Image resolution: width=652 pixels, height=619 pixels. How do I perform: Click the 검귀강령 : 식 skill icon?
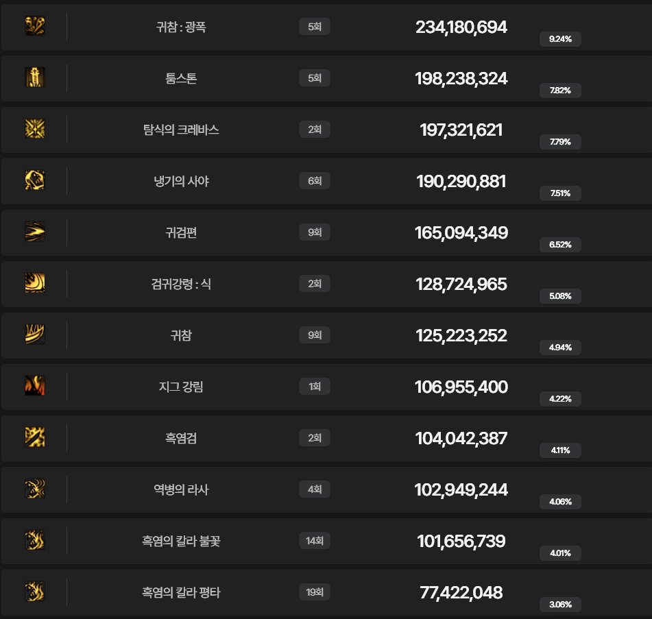[x=35, y=284]
